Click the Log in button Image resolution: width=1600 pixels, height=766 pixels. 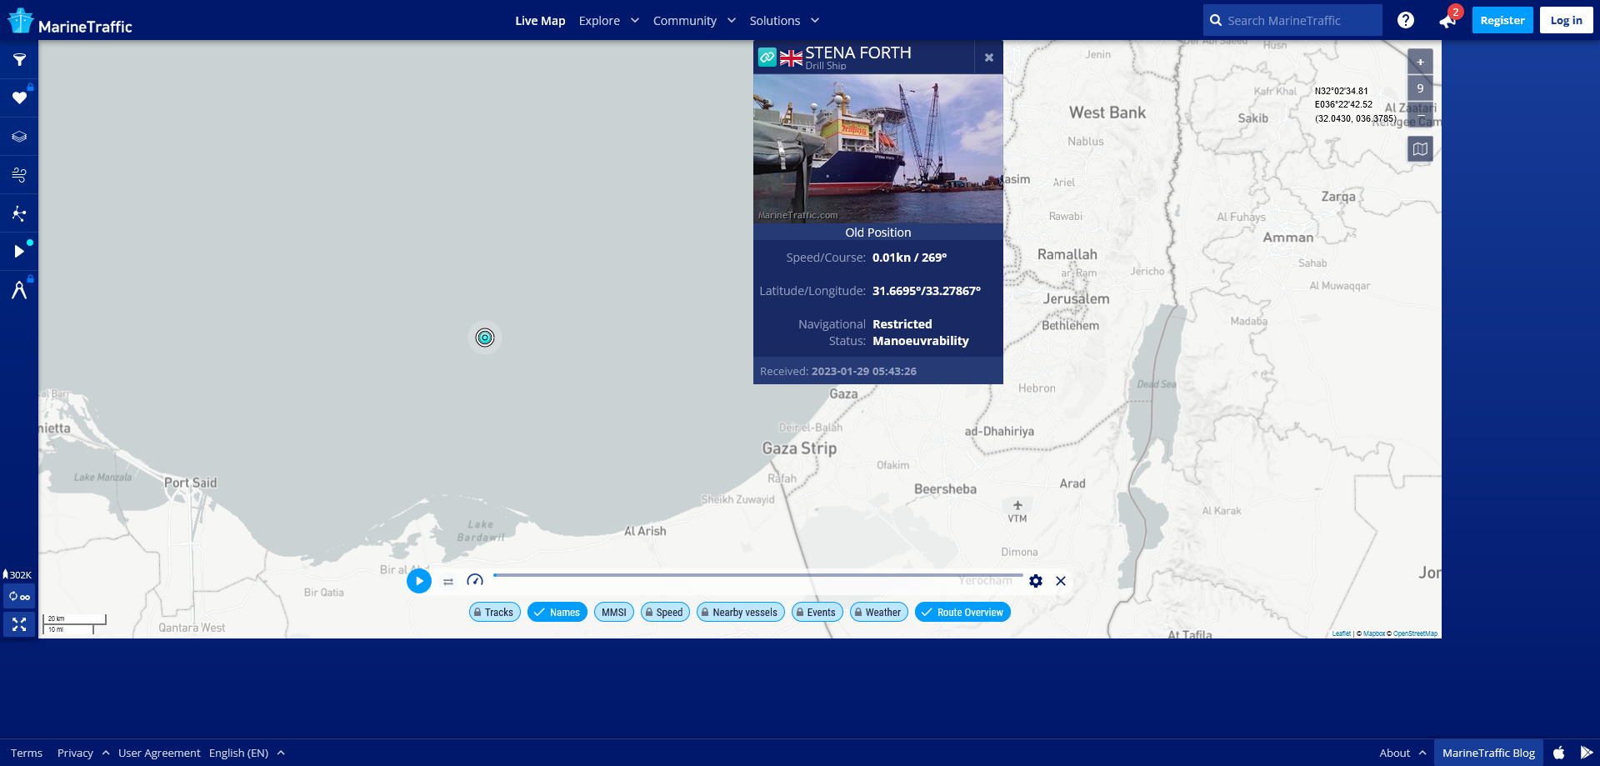point(1567,20)
